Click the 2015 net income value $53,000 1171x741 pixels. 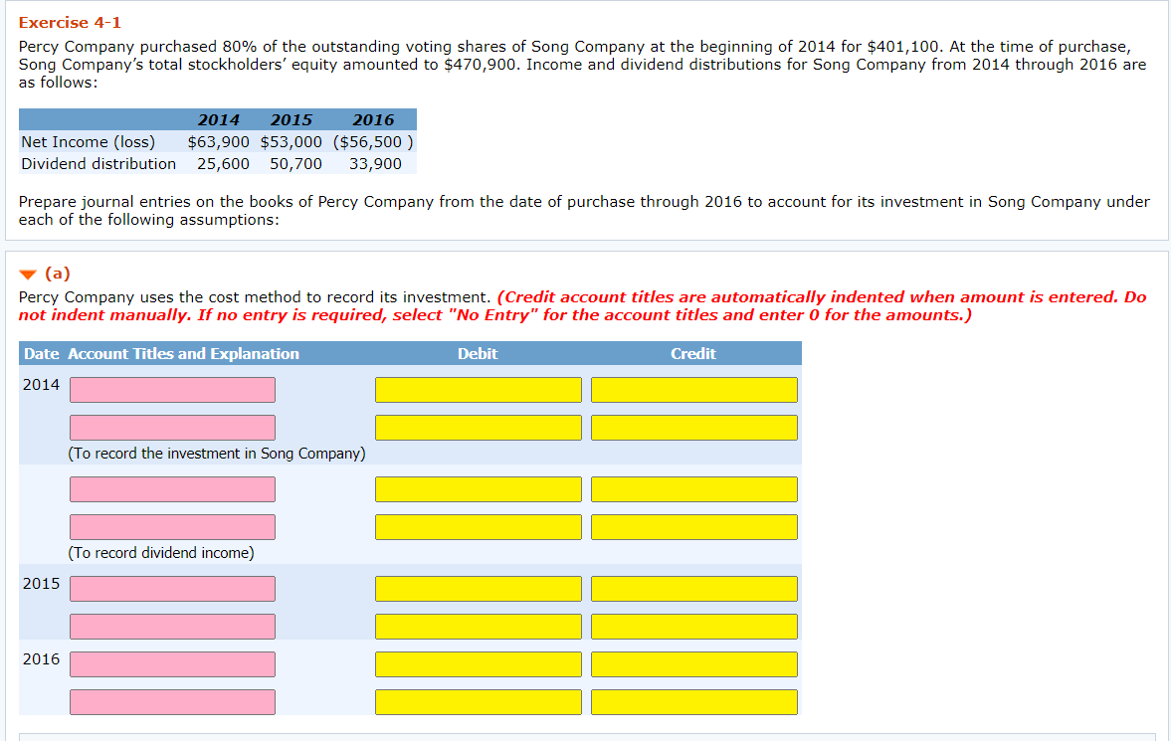point(292,142)
